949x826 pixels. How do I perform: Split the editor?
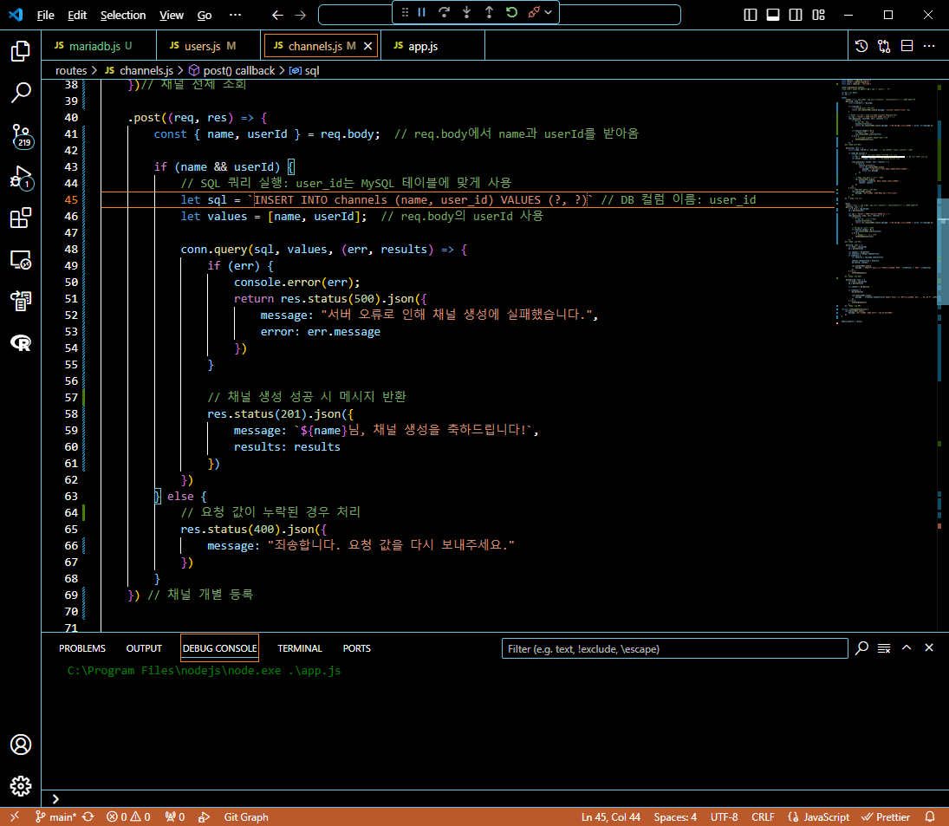point(907,46)
